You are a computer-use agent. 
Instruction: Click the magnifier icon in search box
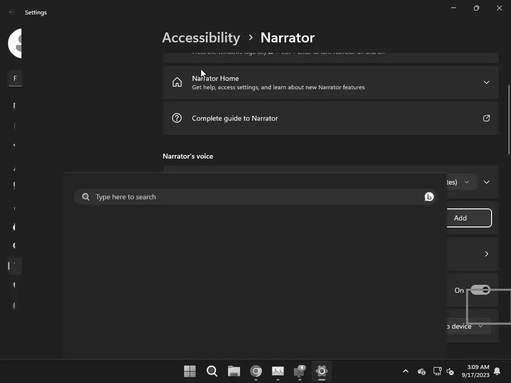(x=86, y=196)
